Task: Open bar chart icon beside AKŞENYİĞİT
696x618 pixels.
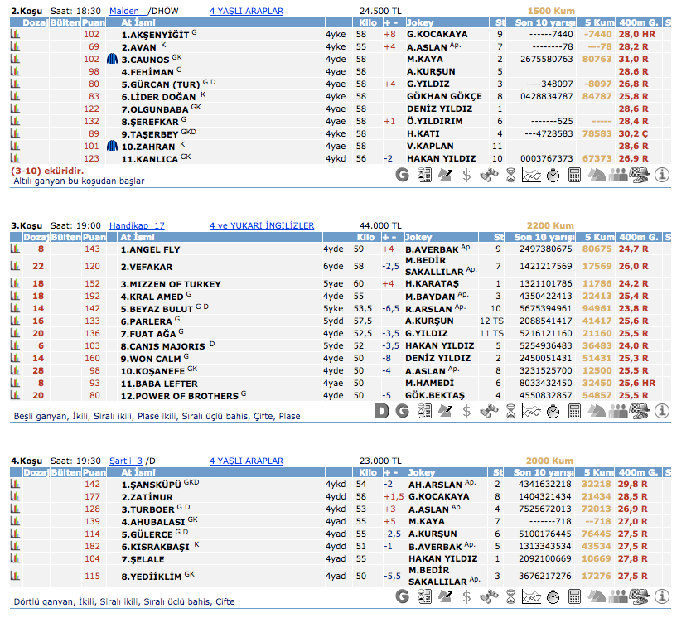Action: [15, 35]
